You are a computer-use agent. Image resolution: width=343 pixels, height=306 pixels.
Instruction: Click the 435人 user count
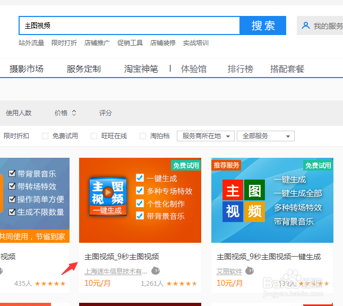pyautogui.click(x=23, y=284)
